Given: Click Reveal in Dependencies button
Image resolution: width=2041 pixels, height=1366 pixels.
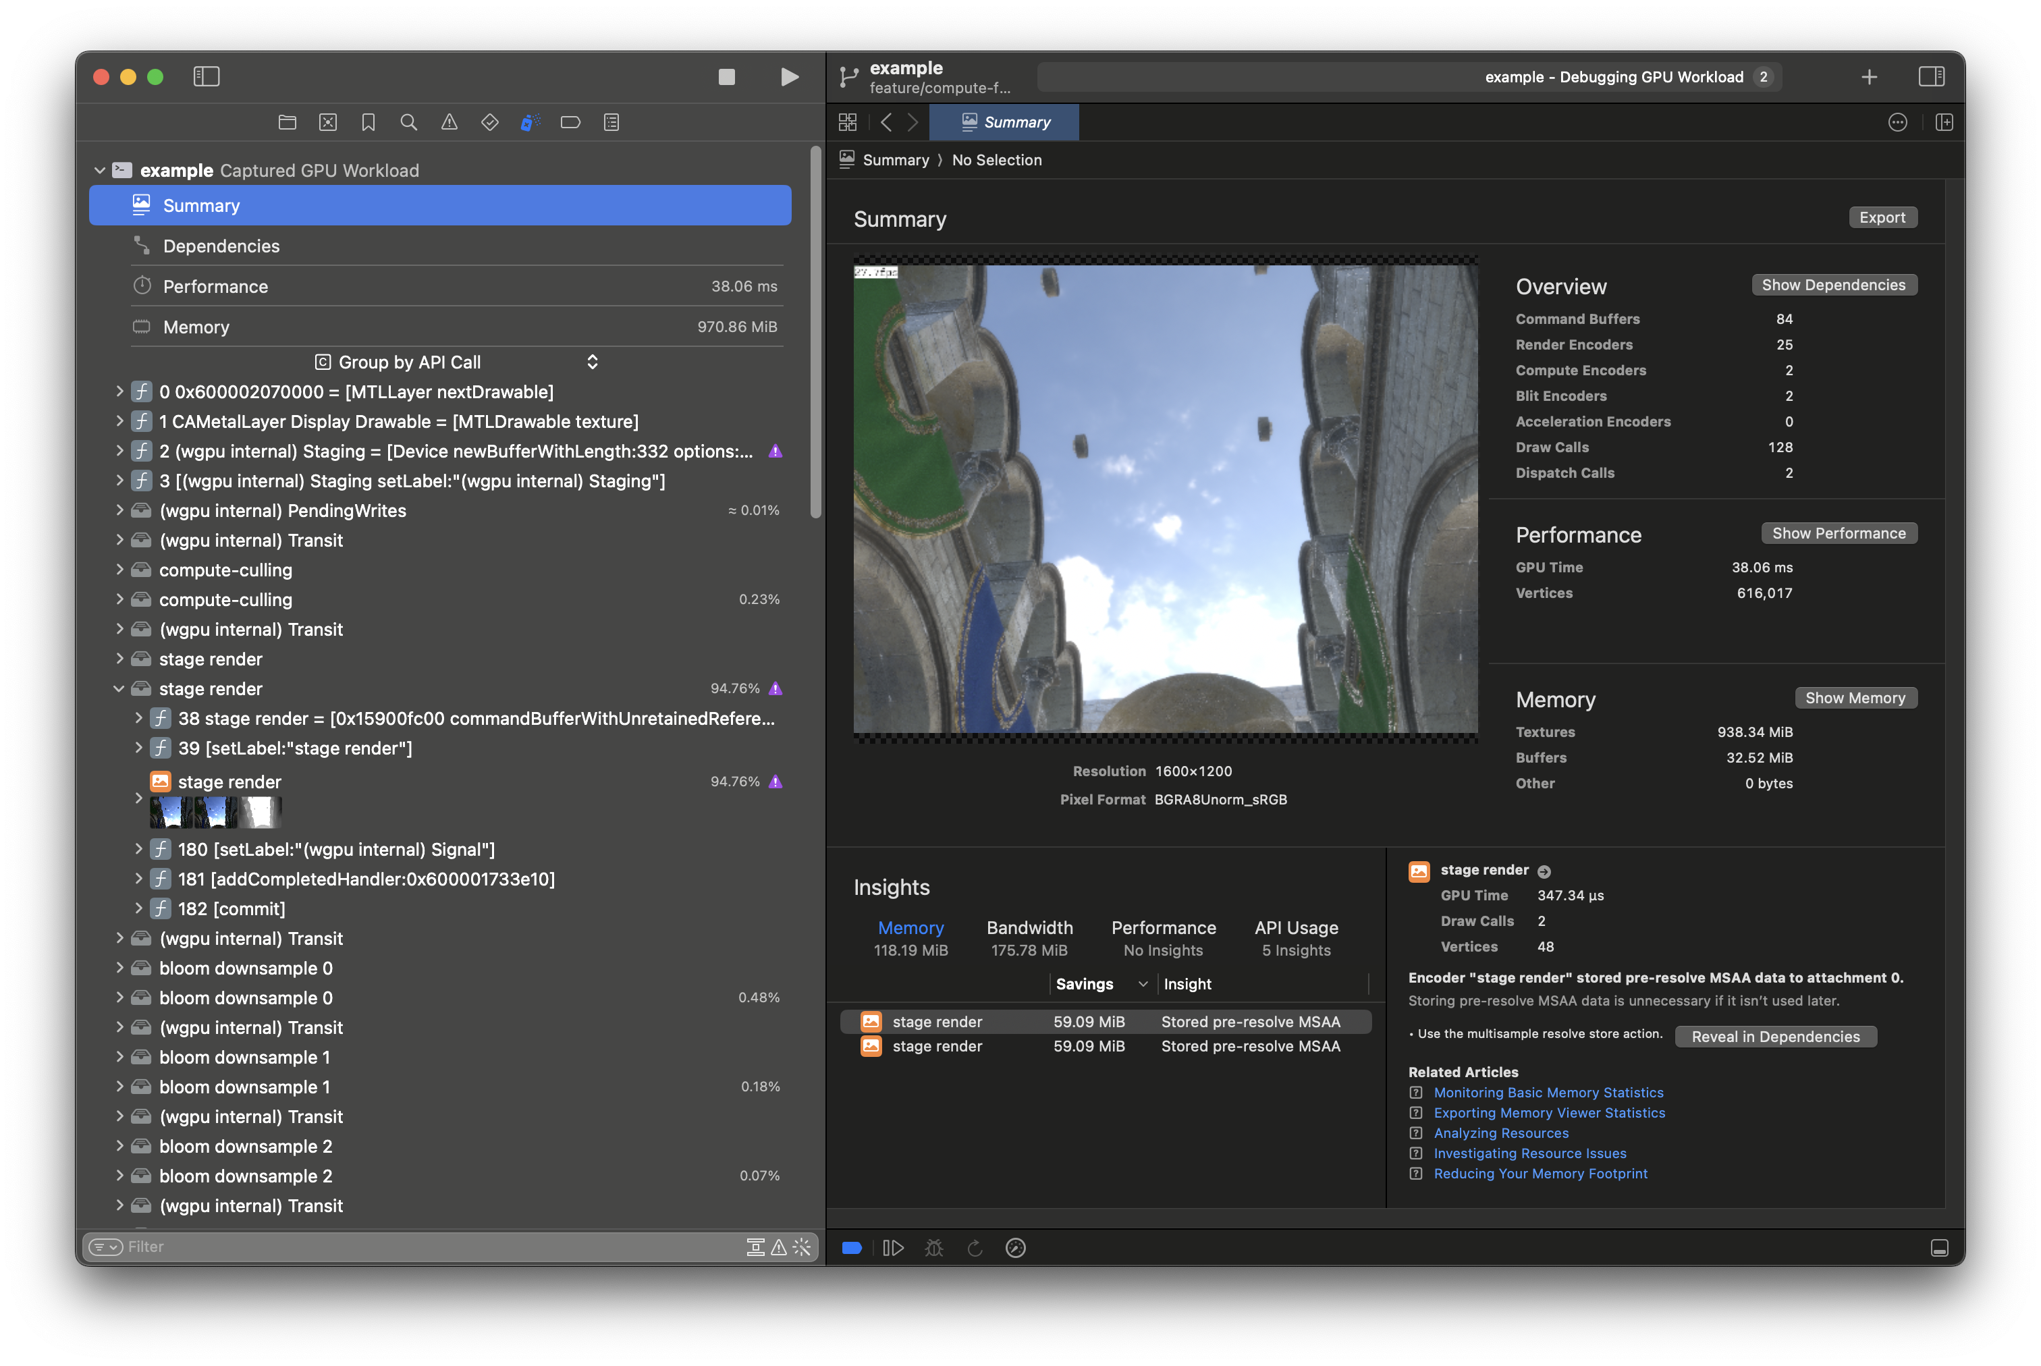Looking at the screenshot, I should (x=1775, y=1037).
